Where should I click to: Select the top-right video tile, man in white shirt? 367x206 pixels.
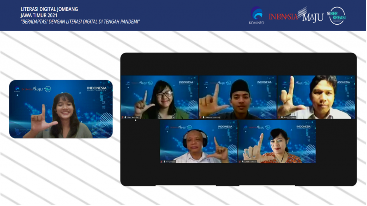[316, 97]
